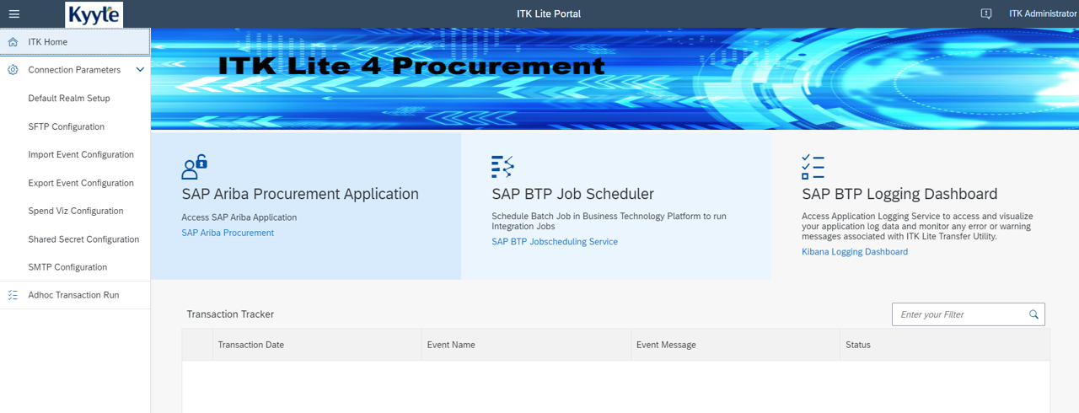
Task: Click the filter search magnifier icon
Action: tap(1033, 314)
